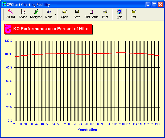The width and height of the screenshot is (165, 138).
Task: Open the chart Wizard tool
Action: tap(10, 14)
